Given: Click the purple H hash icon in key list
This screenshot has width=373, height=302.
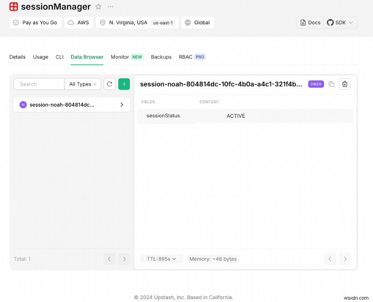Looking at the screenshot, I should (x=23, y=105).
